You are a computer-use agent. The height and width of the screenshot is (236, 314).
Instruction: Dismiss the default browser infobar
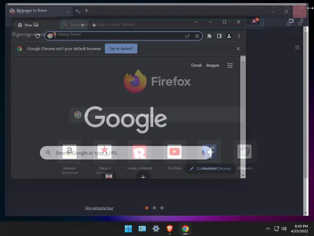pos(238,49)
